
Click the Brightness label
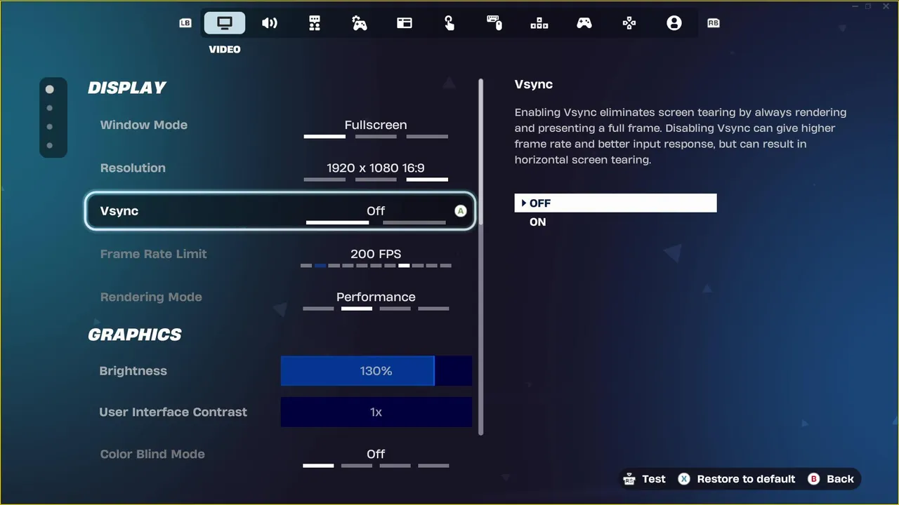point(133,371)
